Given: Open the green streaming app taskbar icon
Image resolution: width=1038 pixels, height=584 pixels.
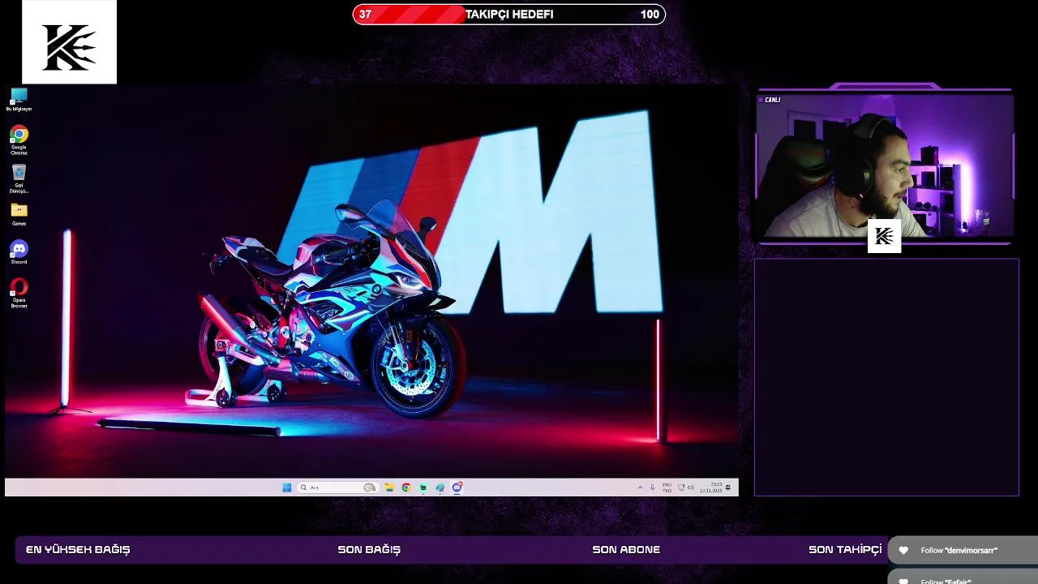Looking at the screenshot, I should 423,487.
